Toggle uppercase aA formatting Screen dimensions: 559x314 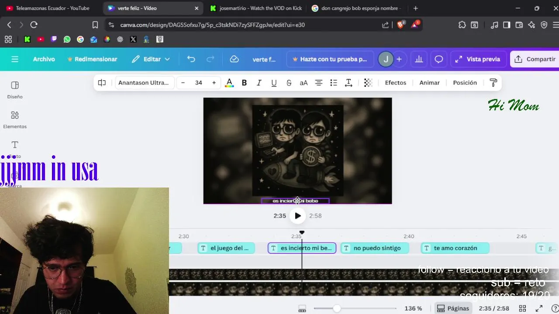pyautogui.click(x=304, y=82)
